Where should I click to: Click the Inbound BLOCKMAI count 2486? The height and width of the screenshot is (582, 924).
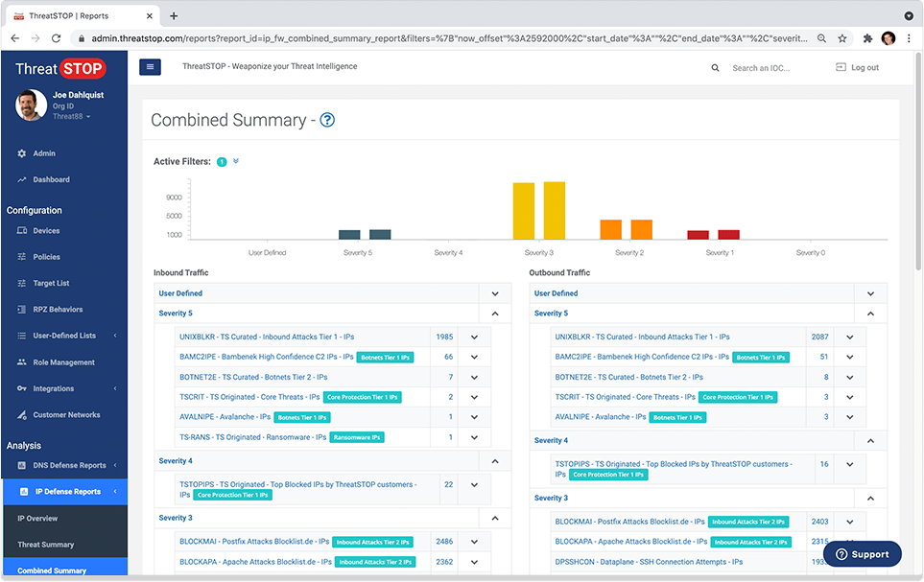[444, 542]
